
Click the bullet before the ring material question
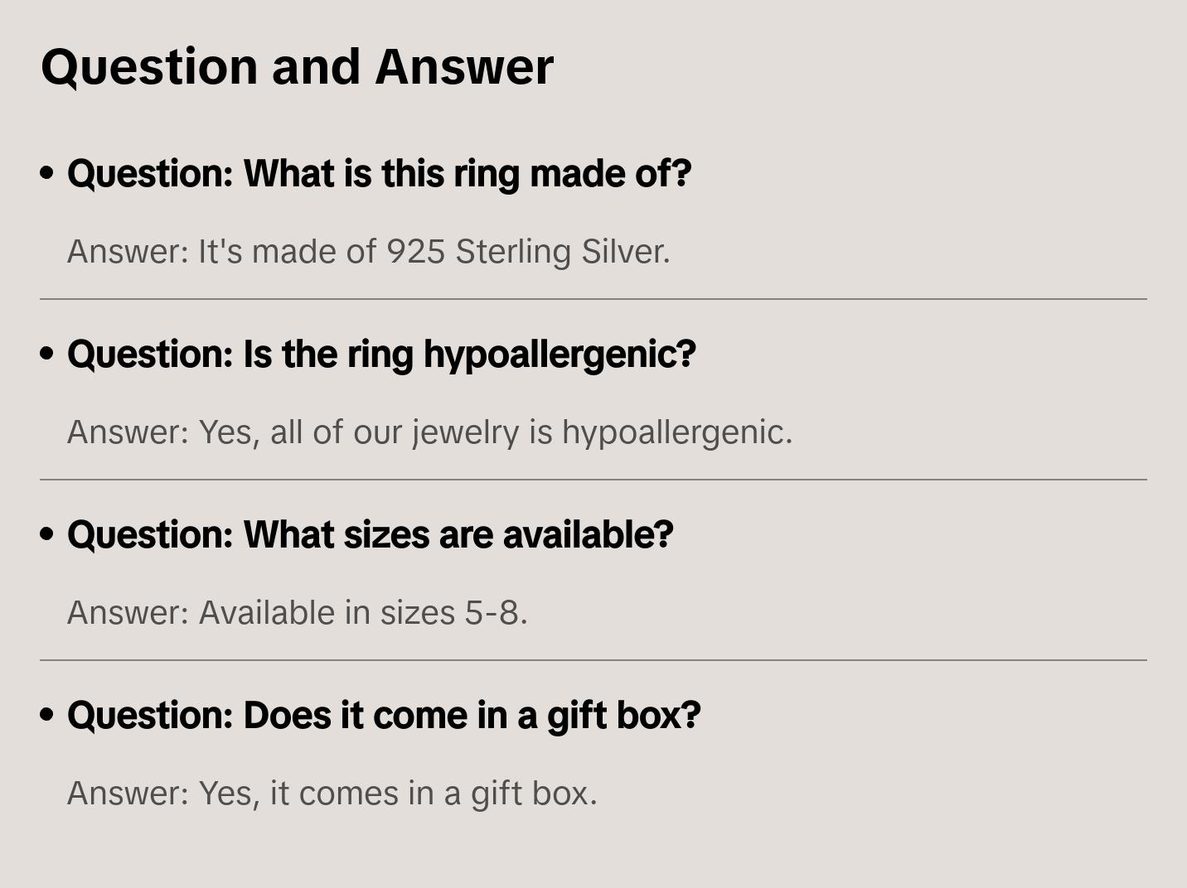[x=47, y=173]
